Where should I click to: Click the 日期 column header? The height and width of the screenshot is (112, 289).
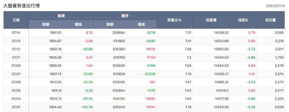[x=16, y=20]
